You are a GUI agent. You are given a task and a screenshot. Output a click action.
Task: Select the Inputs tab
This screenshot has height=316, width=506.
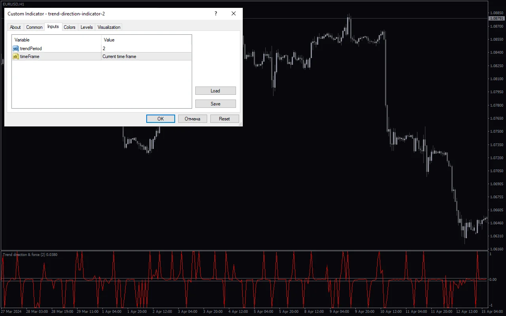[53, 27]
